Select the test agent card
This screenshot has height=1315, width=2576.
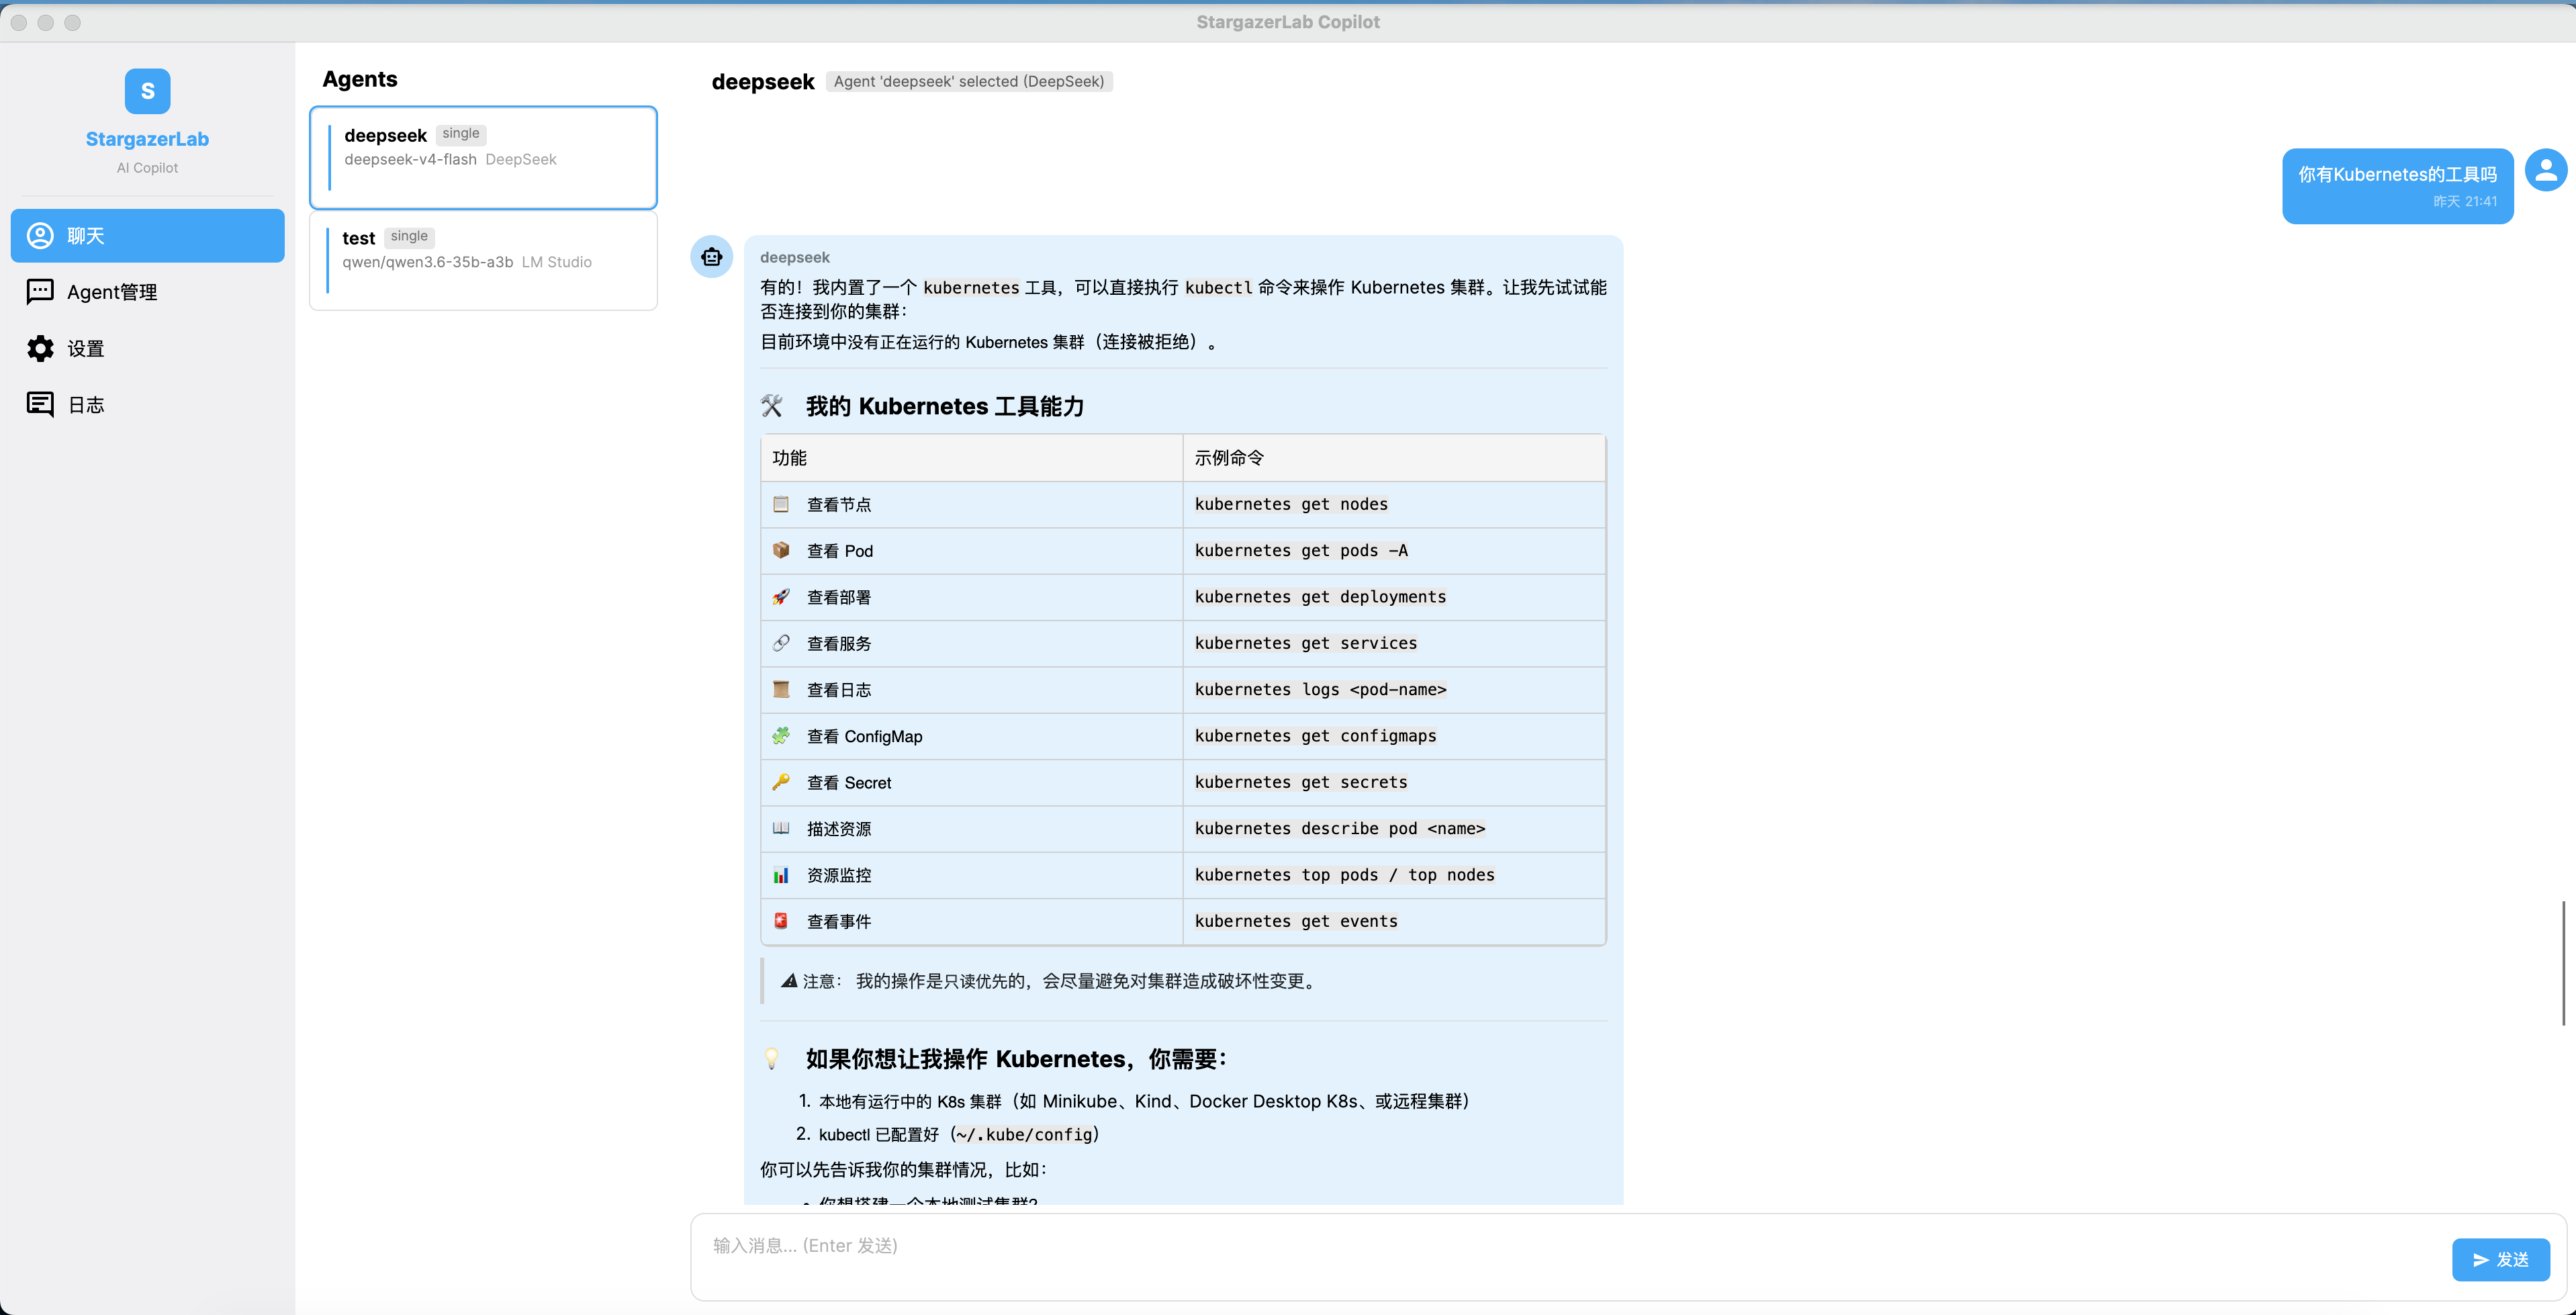click(483, 260)
